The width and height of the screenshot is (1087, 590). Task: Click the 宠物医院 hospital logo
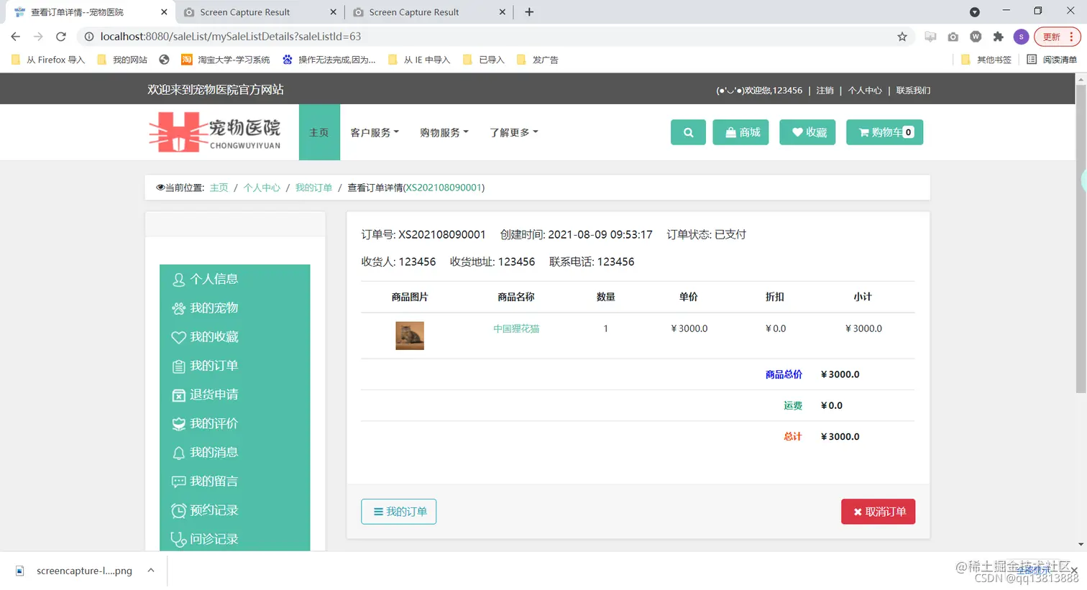216,132
